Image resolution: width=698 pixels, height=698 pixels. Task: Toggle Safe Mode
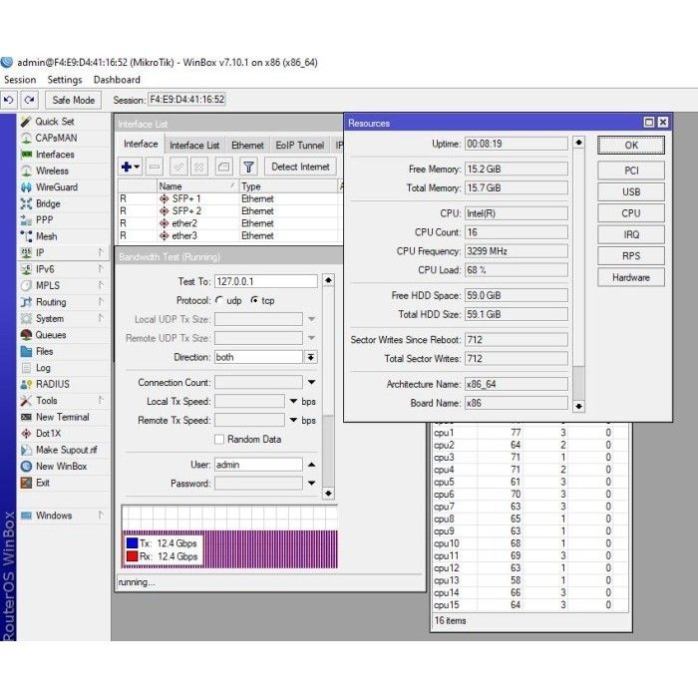pos(73,100)
